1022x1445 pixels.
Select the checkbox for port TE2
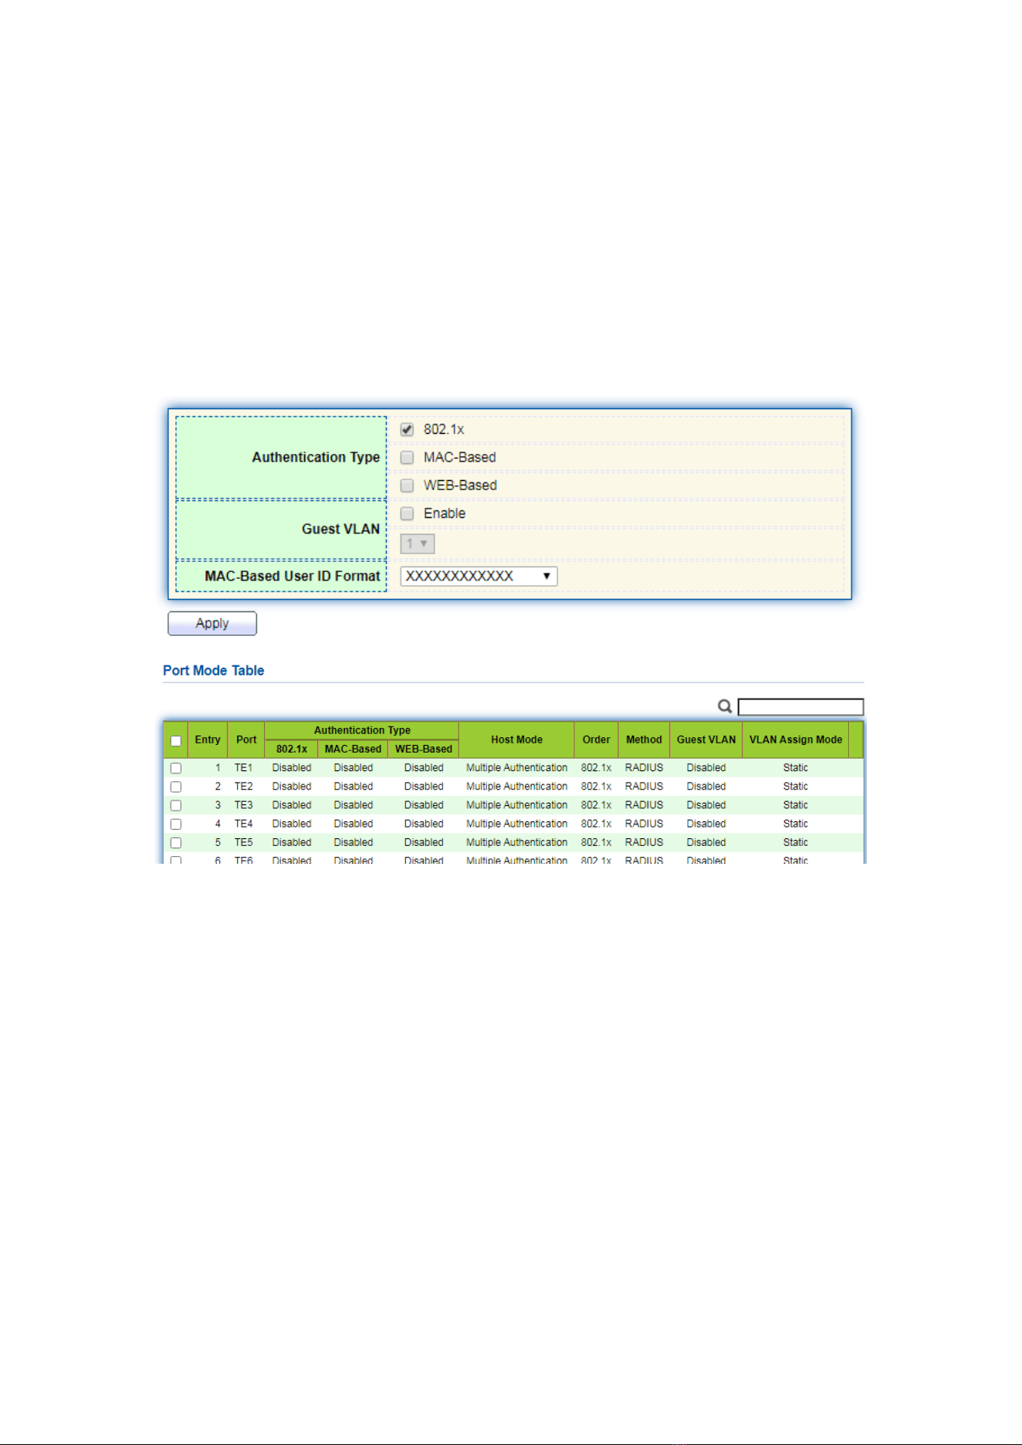[176, 787]
